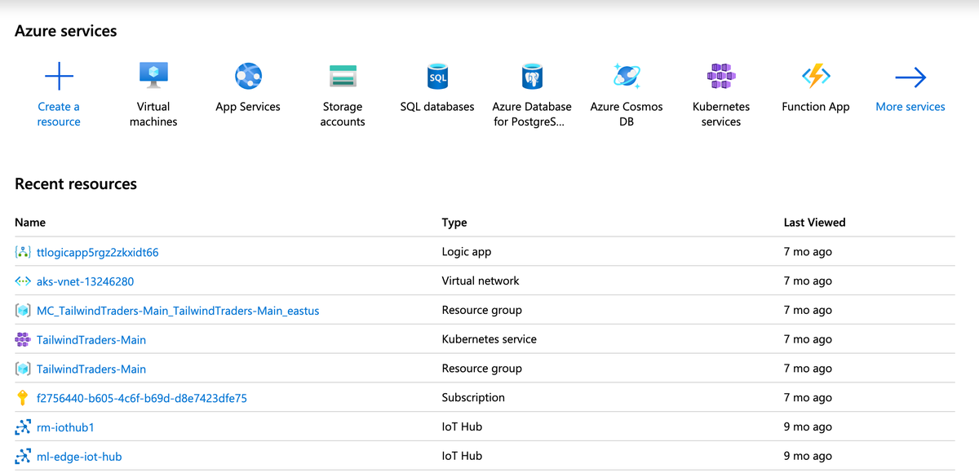Click the Name column header
Screen dimensions: 979x473
click(30, 223)
